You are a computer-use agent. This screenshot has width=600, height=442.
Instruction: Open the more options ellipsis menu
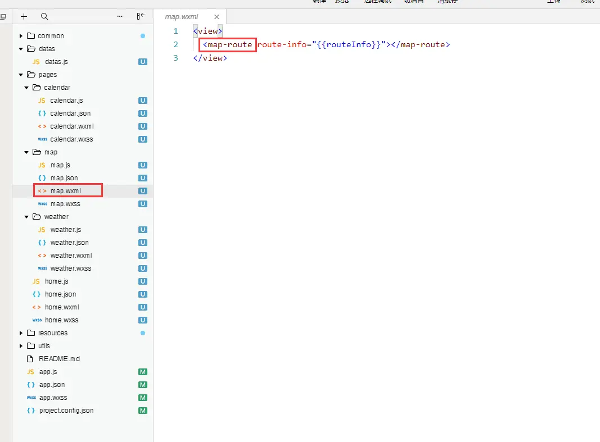pyautogui.click(x=120, y=16)
